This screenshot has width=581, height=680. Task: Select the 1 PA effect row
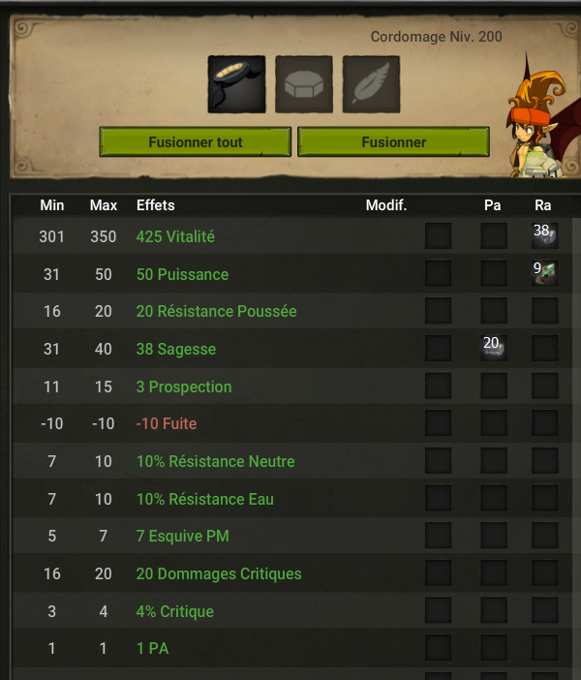292,648
